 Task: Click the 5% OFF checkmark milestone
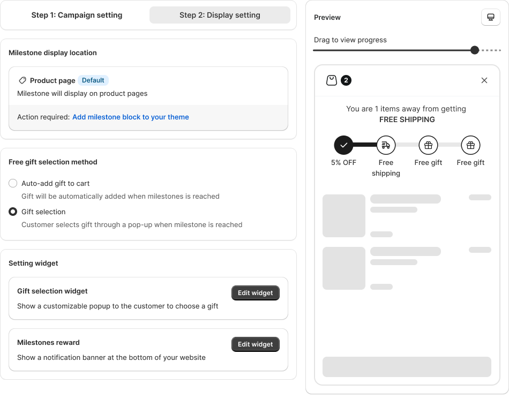coord(343,145)
